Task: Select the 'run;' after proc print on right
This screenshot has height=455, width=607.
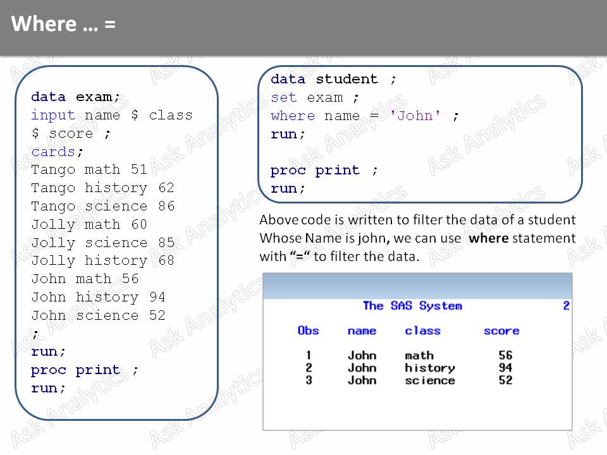Action: [285, 188]
